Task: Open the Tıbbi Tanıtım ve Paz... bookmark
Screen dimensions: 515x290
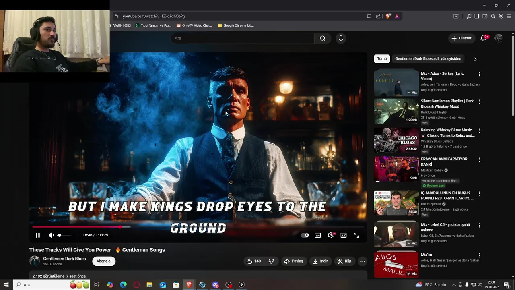Action: (x=153, y=25)
